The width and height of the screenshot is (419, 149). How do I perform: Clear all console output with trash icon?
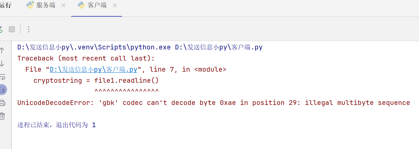[2, 116]
